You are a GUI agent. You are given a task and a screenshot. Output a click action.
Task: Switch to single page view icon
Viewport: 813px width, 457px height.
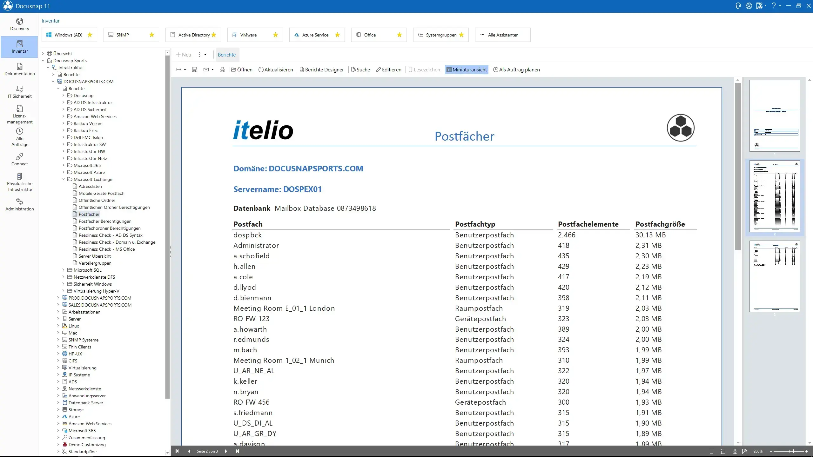pyautogui.click(x=711, y=451)
